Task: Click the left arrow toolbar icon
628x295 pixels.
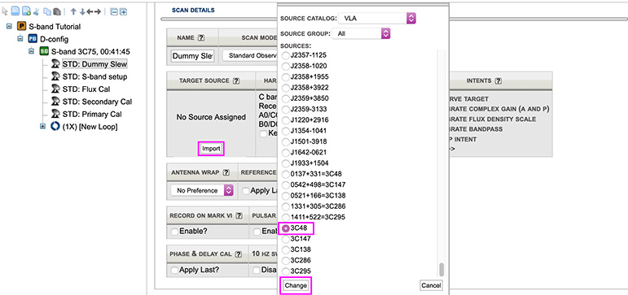Action: pyautogui.click(x=90, y=11)
